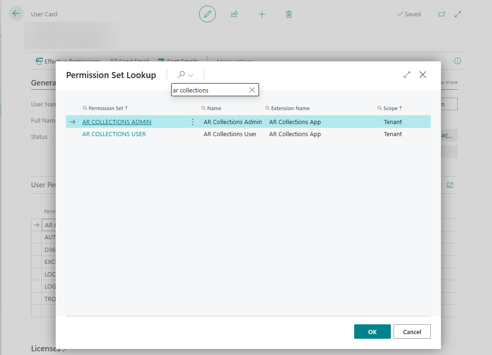Maximize the Permission Set Lookup dialog
This screenshot has width=492, height=355.
407,74
